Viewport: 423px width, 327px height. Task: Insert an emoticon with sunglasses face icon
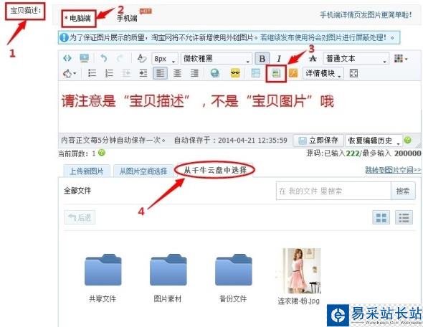pyautogui.click(x=235, y=73)
